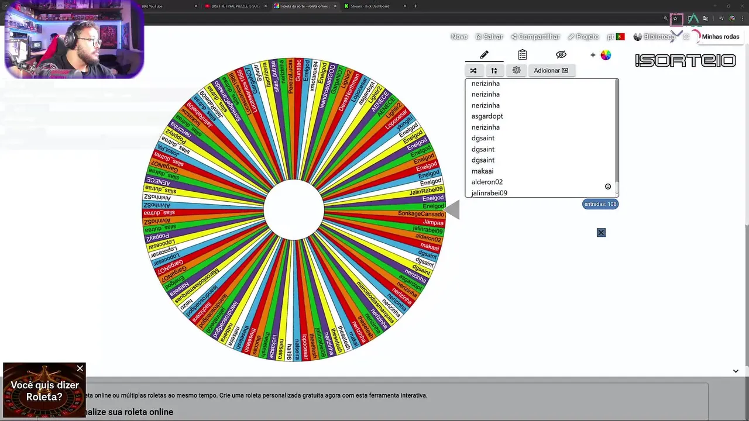
Task: Click Novo in the top menu
Action: 459,36
